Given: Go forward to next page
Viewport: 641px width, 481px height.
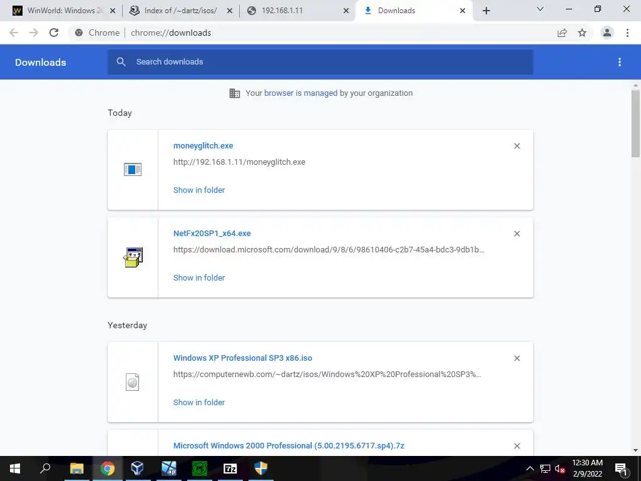Looking at the screenshot, I should [34, 33].
